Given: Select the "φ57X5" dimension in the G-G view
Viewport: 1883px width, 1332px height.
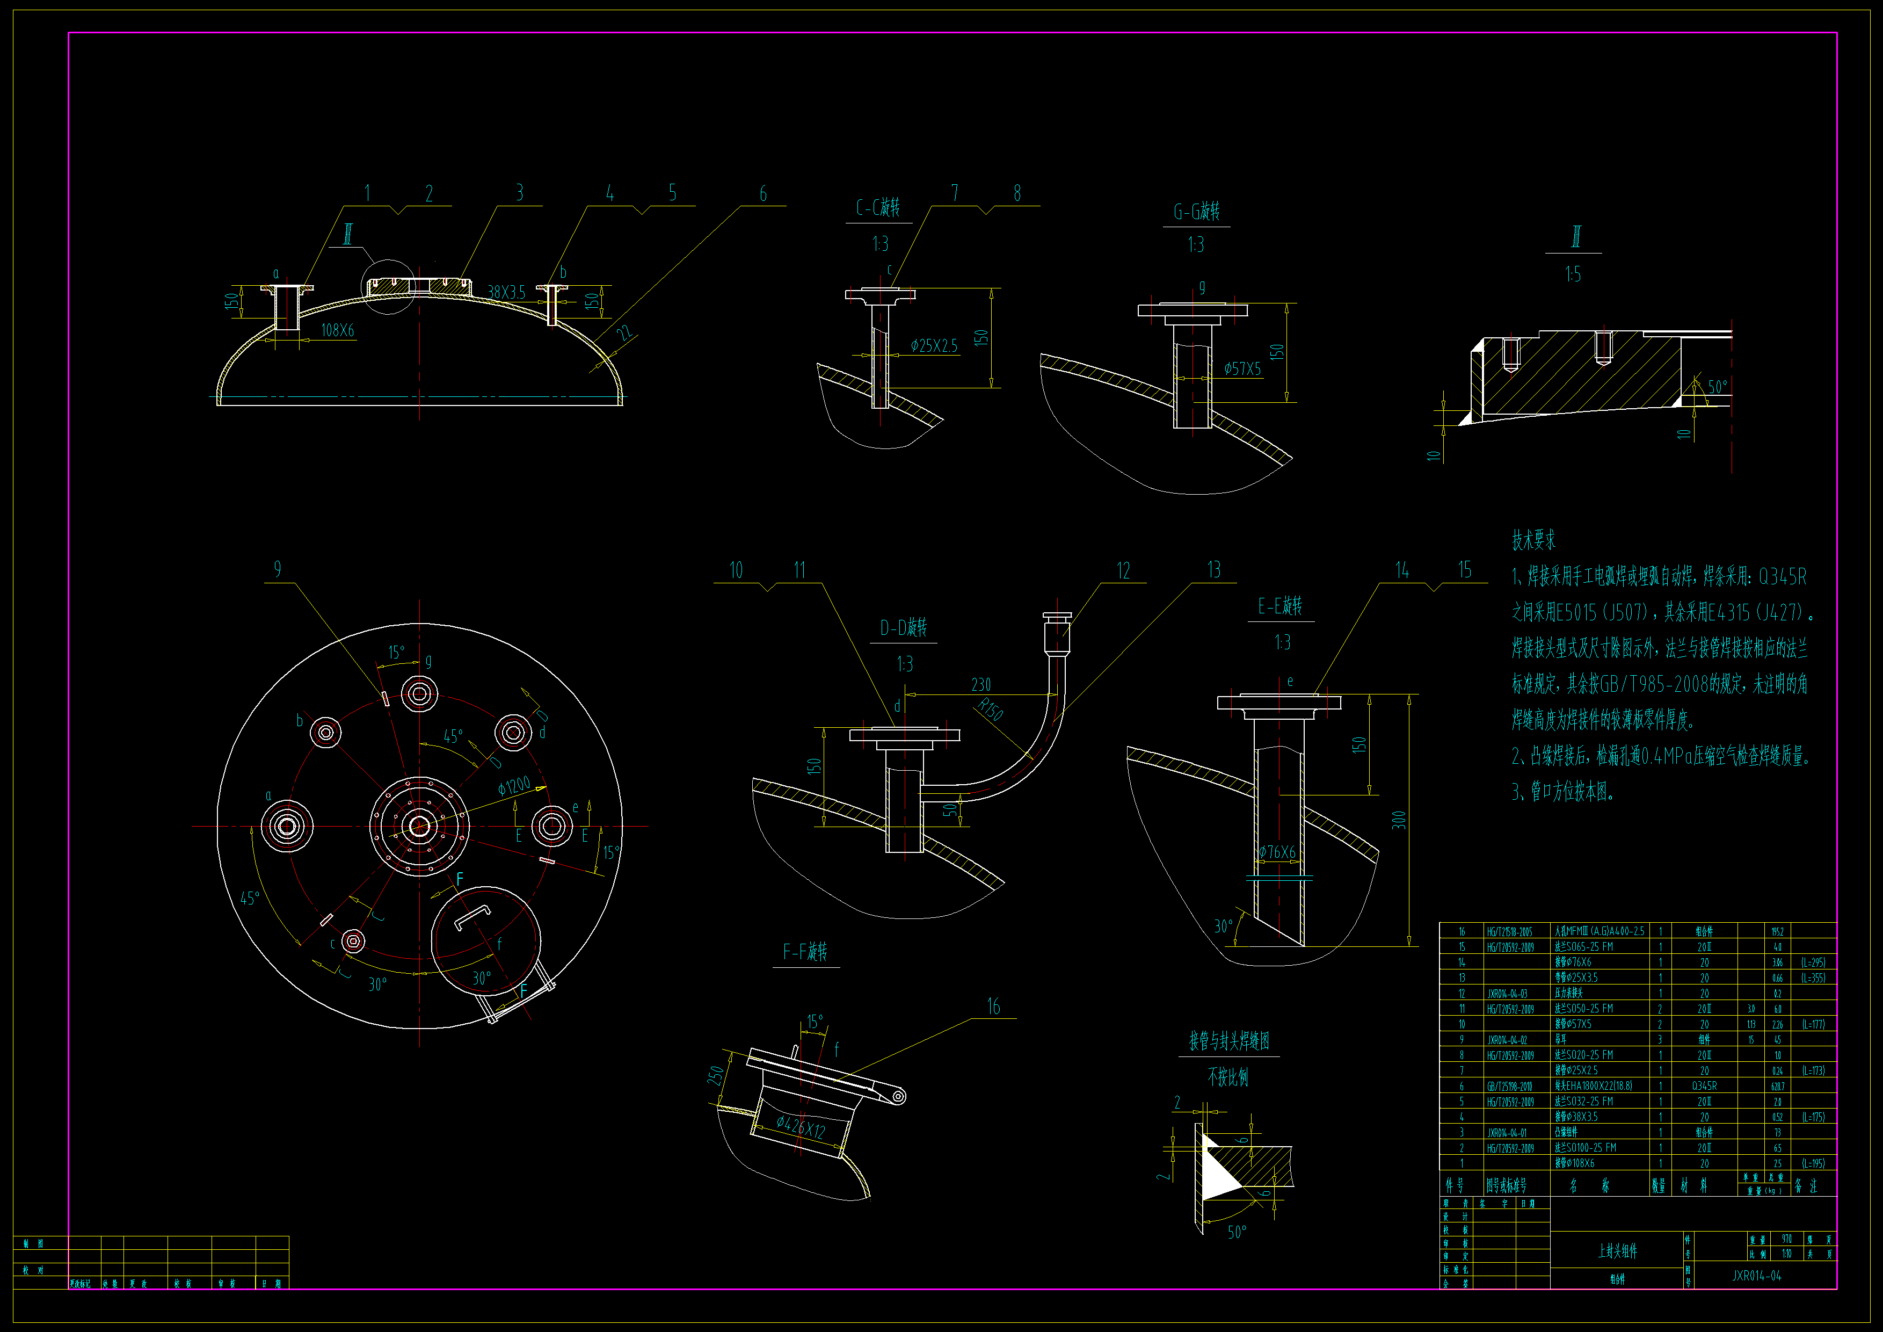Looking at the screenshot, I should [1242, 369].
